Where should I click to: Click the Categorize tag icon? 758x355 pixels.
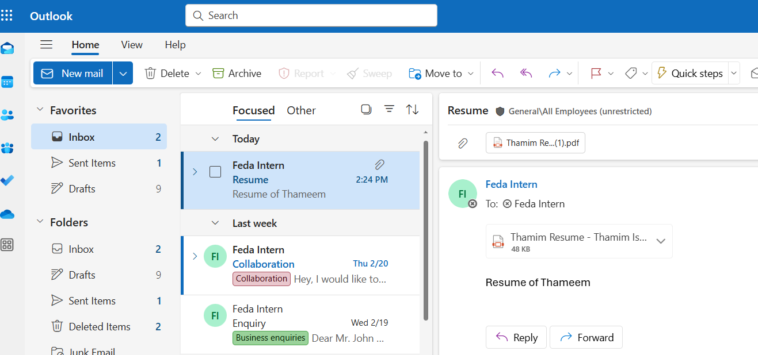coord(631,73)
